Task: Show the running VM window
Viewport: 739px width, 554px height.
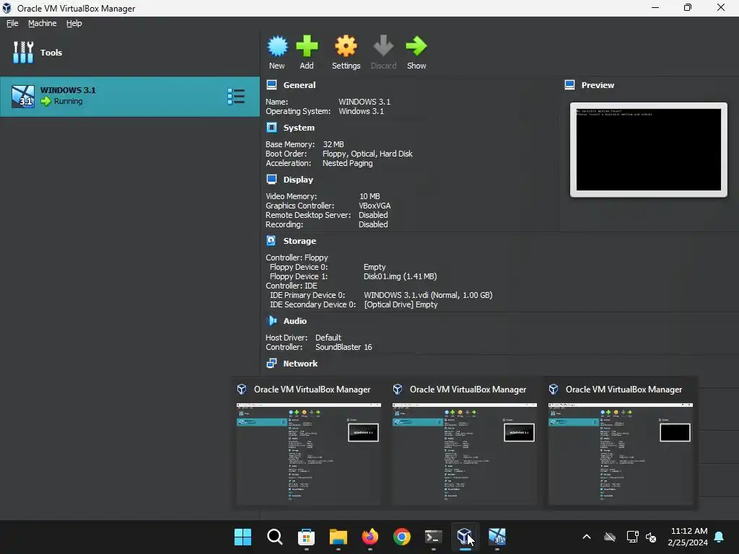Action: 416,52
